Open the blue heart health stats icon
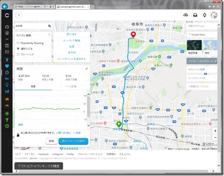Image resolution: width=224 pixels, height=176 pixels. 7,66
